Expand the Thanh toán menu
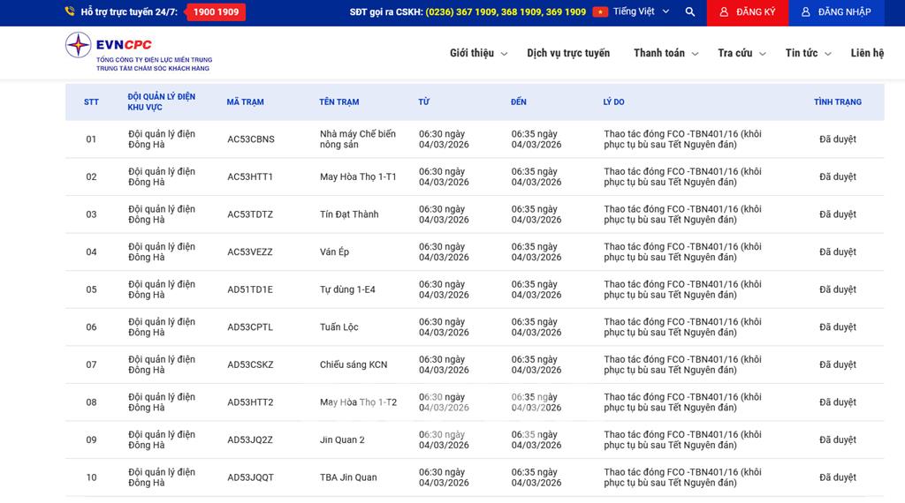This screenshot has height=503, width=905. point(665,53)
